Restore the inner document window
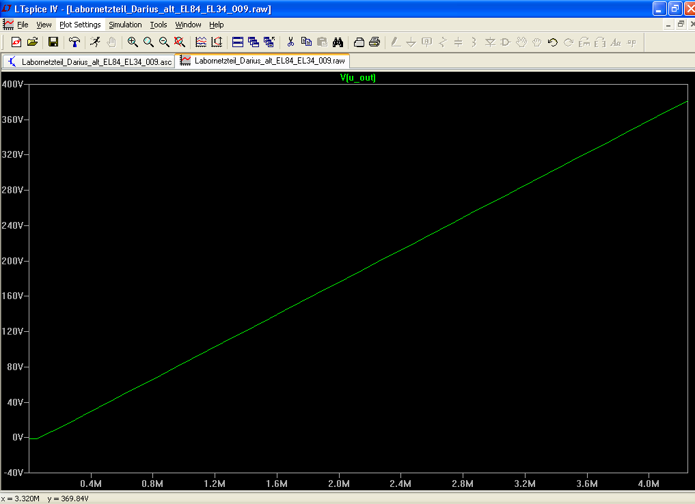The image size is (695, 504). point(681,25)
